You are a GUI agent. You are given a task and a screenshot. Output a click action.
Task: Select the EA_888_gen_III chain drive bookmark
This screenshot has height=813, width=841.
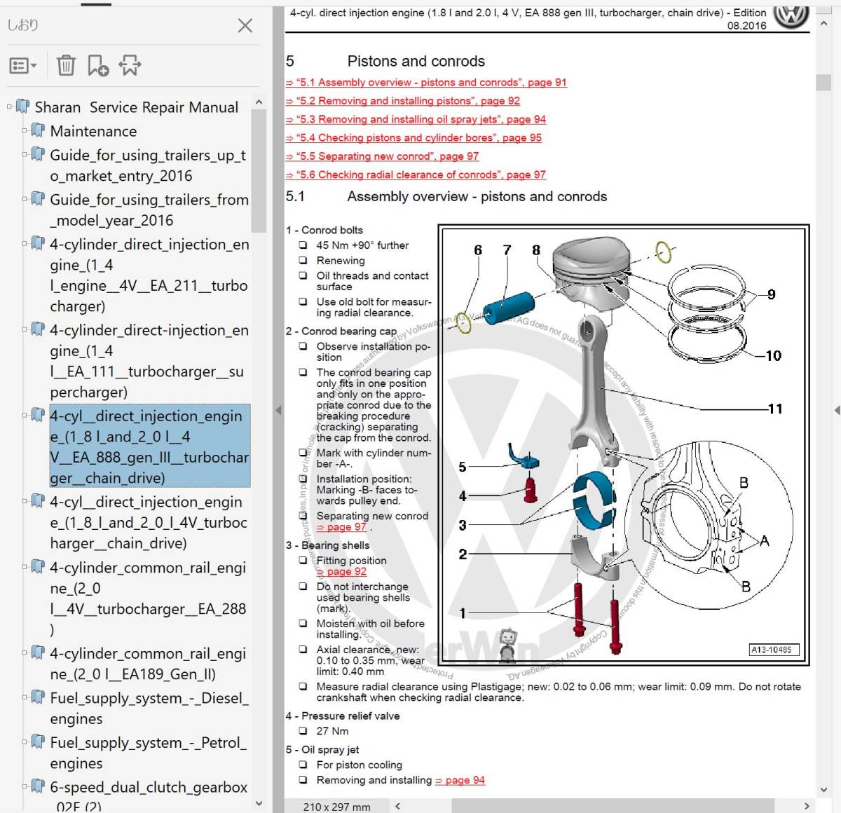tap(149, 446)
